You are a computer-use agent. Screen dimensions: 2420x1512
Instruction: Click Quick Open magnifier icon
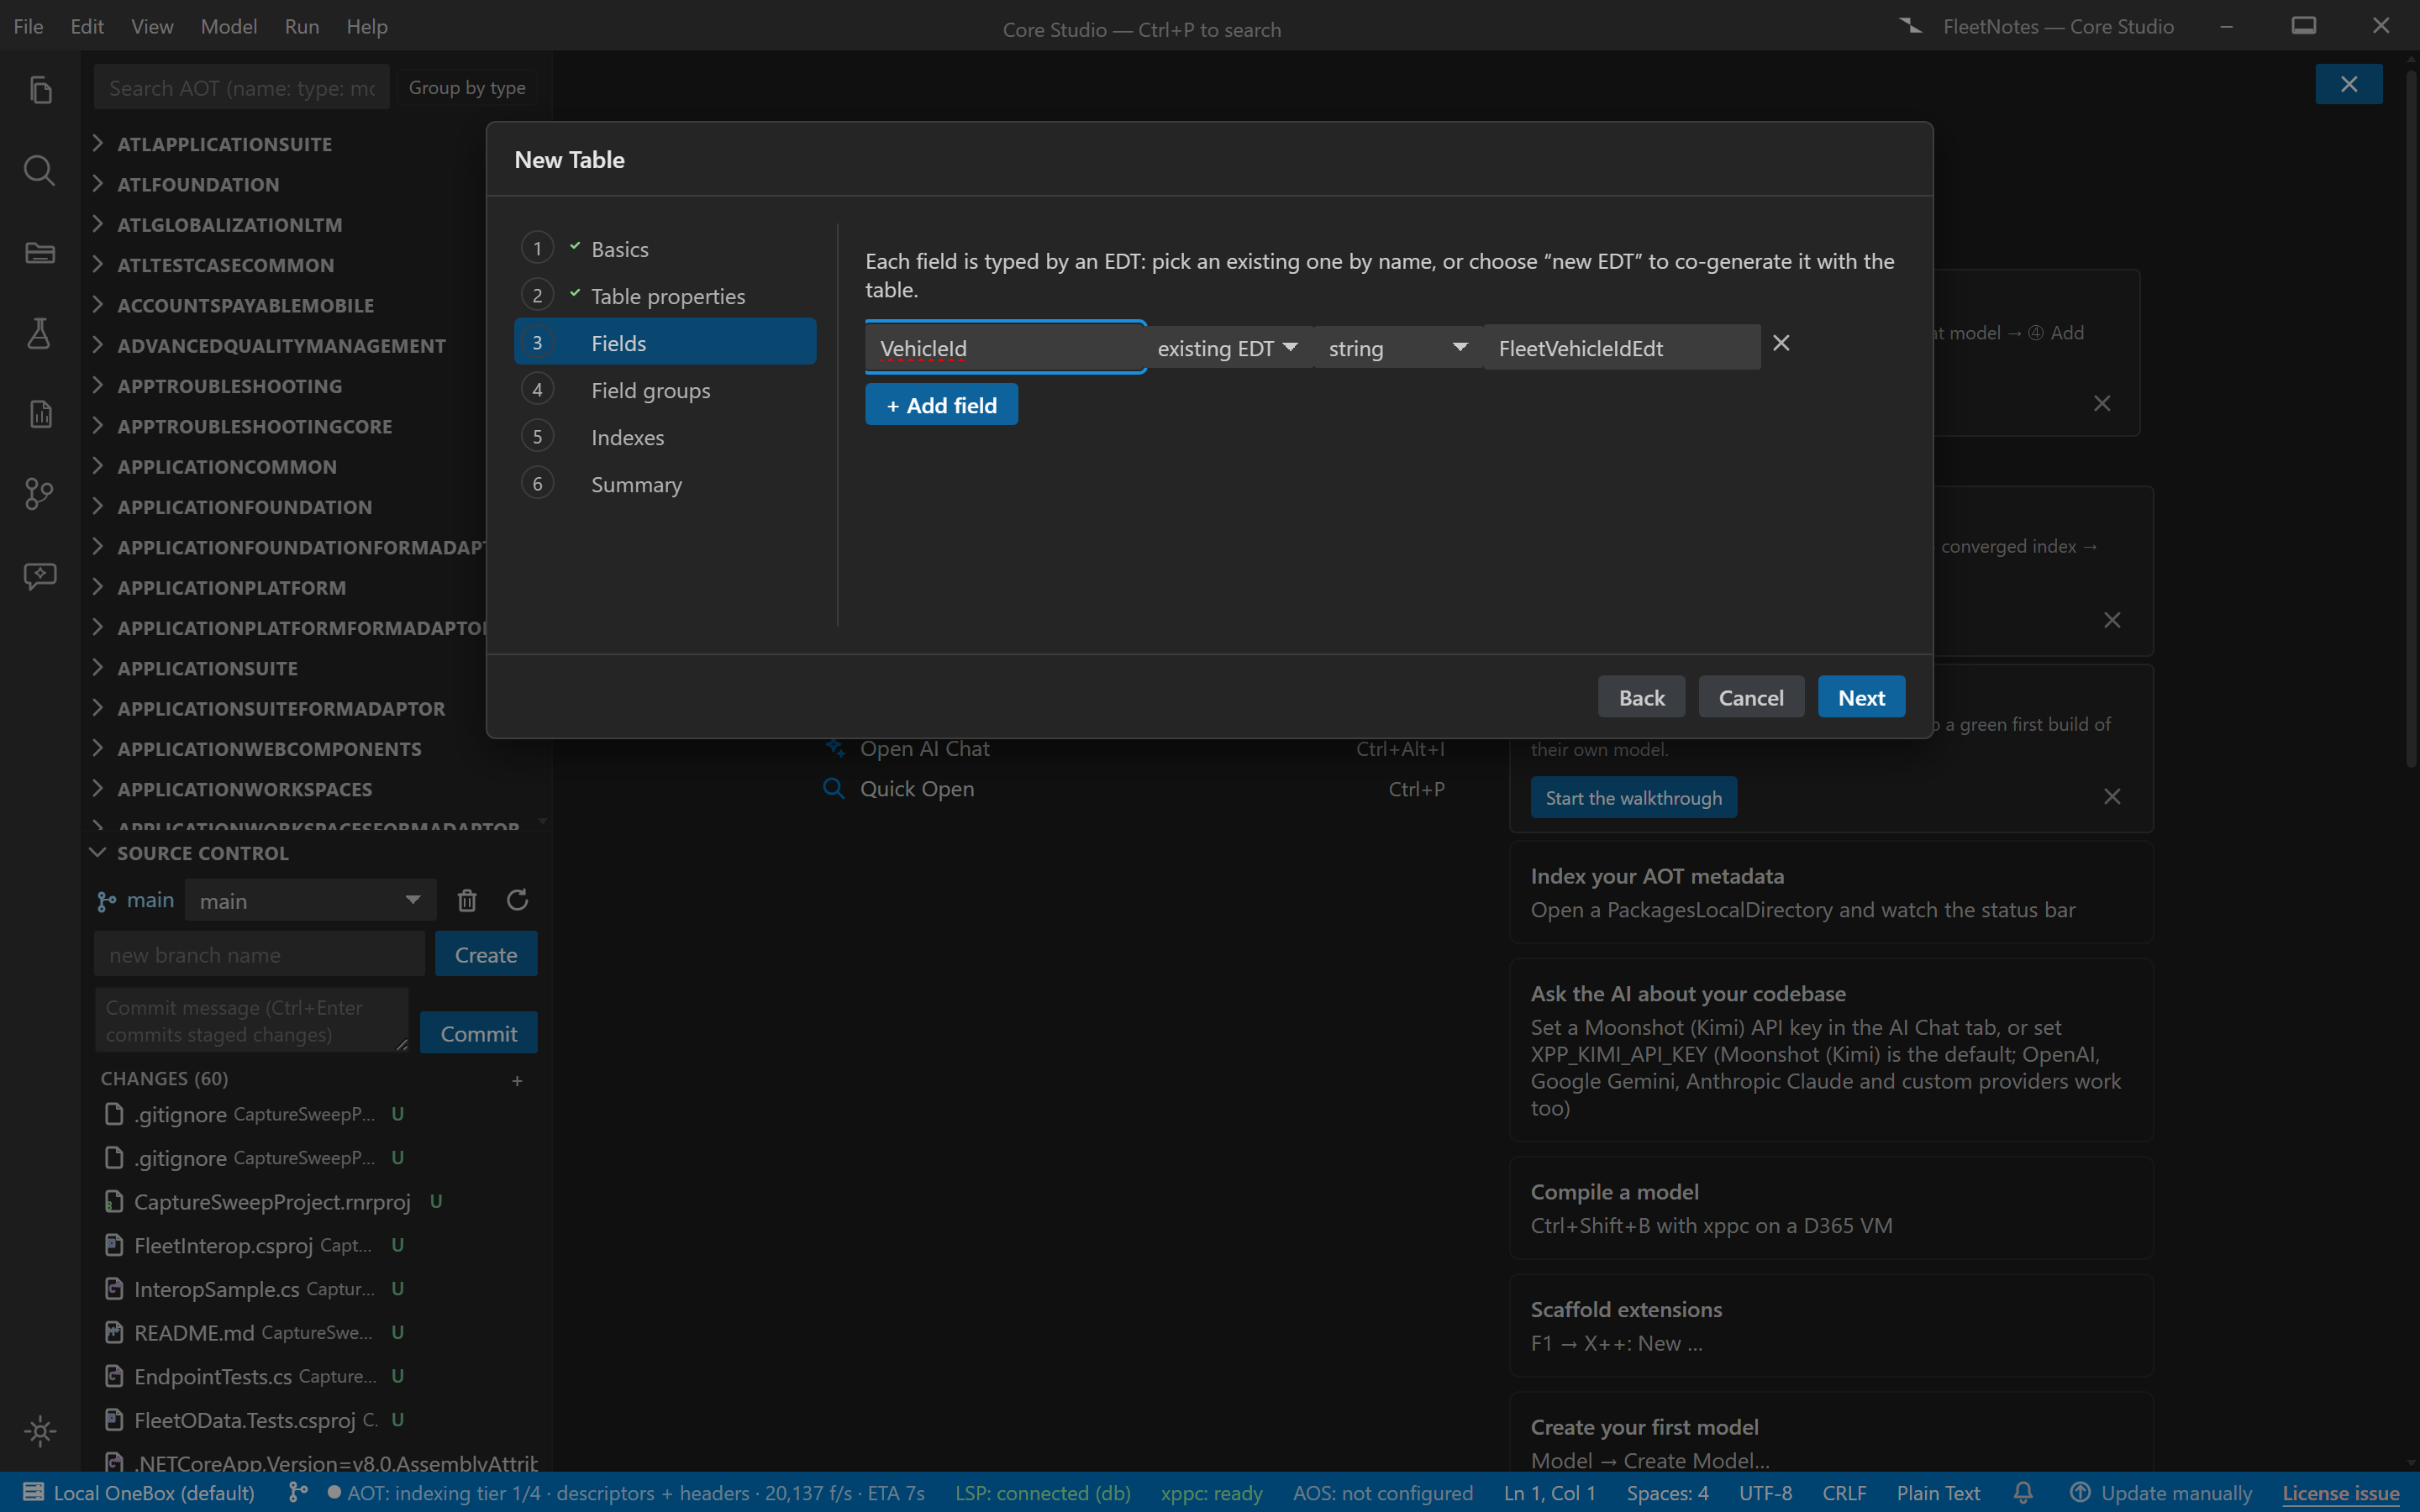click(x=833, y=788)
